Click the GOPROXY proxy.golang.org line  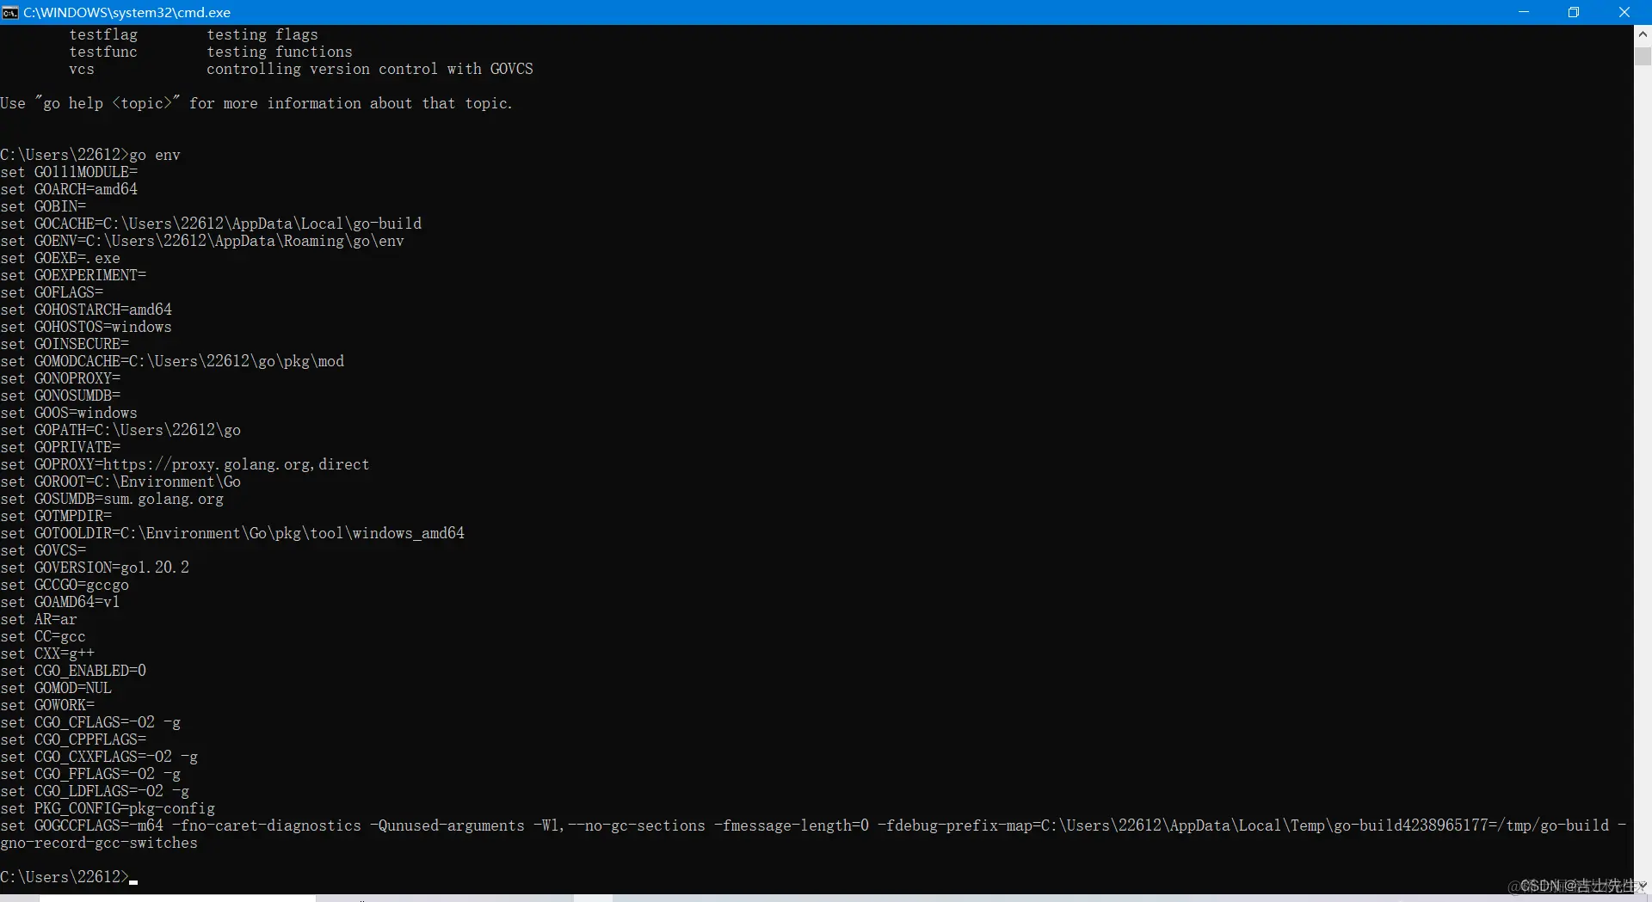click(x=185, y=464)
